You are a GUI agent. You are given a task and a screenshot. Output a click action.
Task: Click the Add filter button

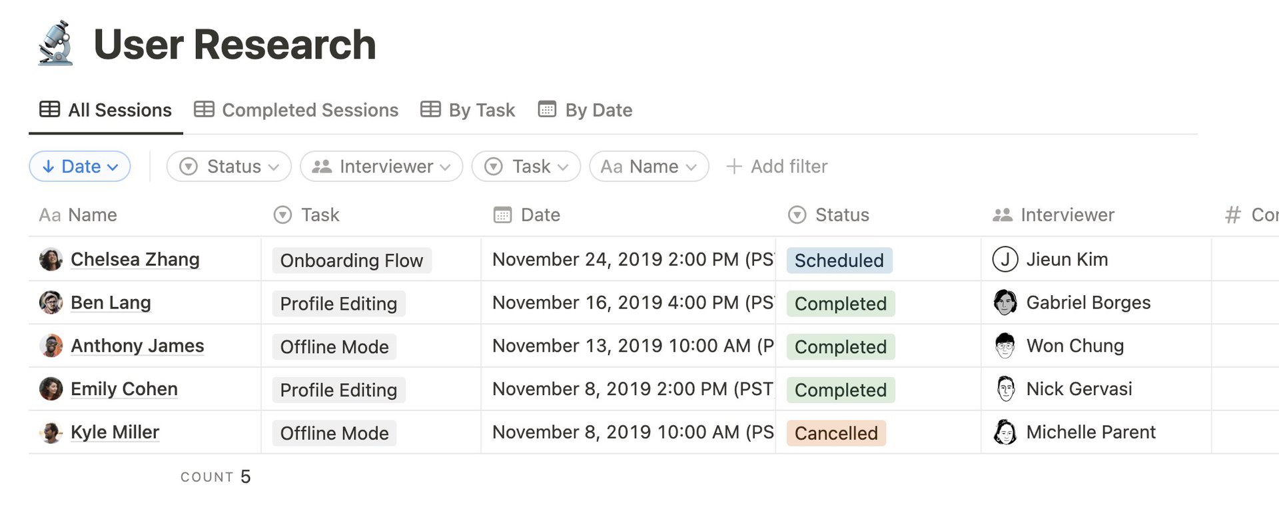tap(777, 167)
